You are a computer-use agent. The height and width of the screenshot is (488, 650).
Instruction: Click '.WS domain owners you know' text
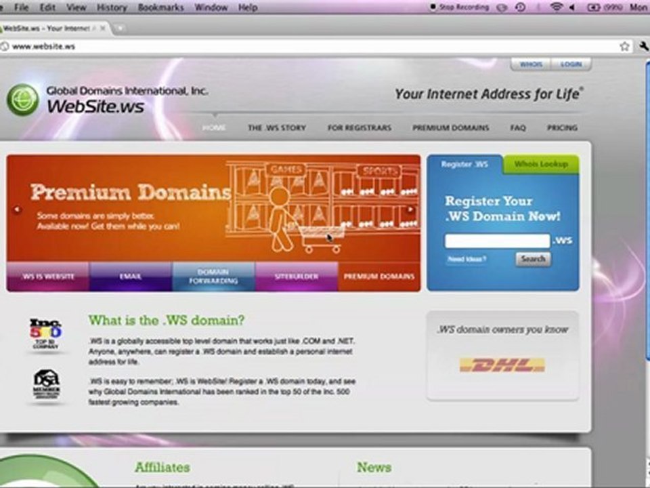point(502,329)
